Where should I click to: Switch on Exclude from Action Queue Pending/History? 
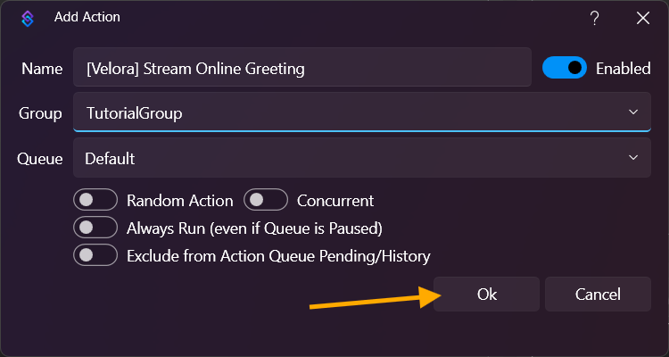point(96,255)
